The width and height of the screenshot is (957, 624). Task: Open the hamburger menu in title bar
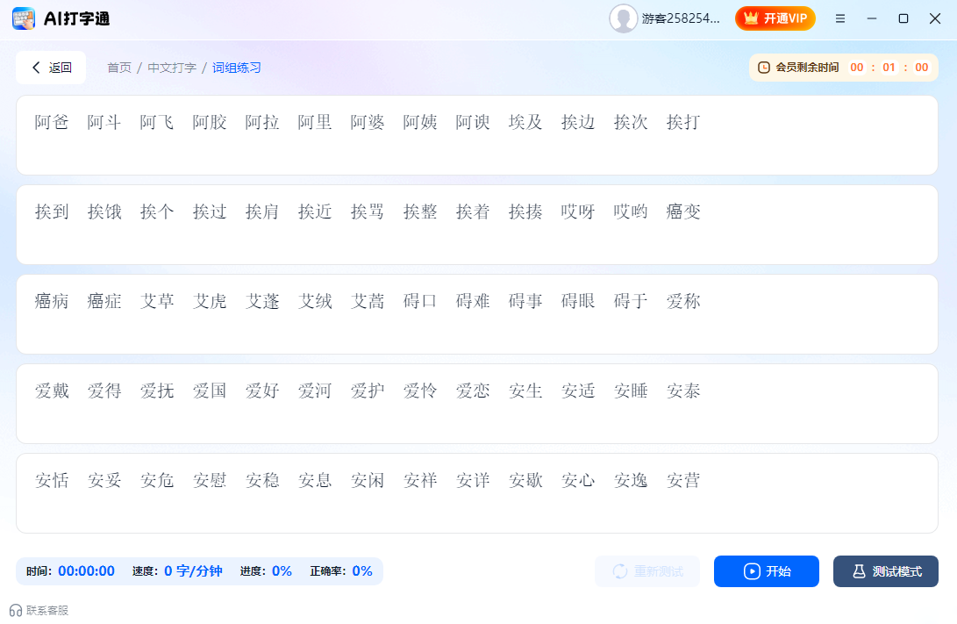coord(840,18)
